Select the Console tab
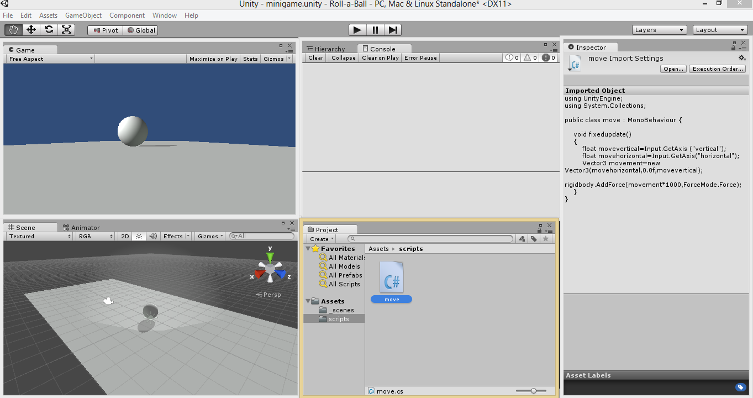 (x=383, y=49)
